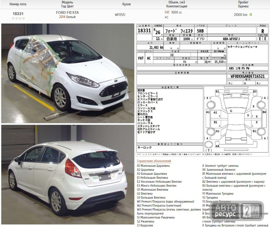Open the auction sheet image
The height and width of the screenshot is (227, 270).
pos(202,90)
